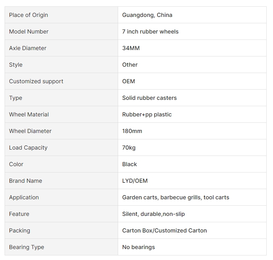The height and width of the screenshot is (260, 273).
Task: Select the Black color value
Action: (x=129, y=164)
